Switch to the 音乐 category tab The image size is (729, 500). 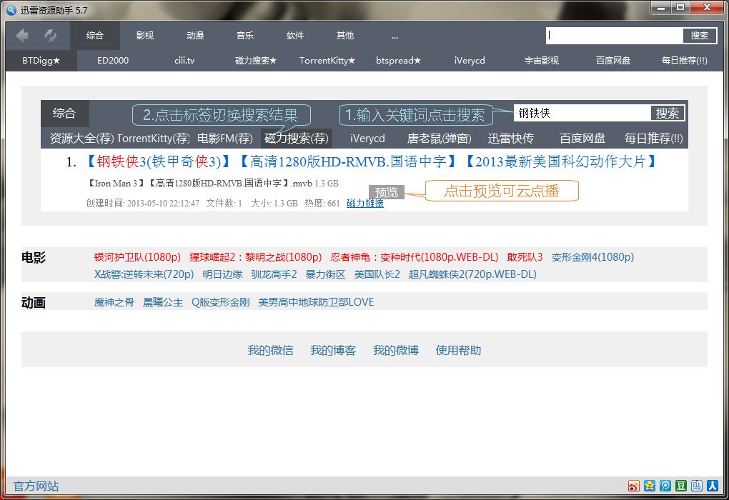(x=244, y=34)
